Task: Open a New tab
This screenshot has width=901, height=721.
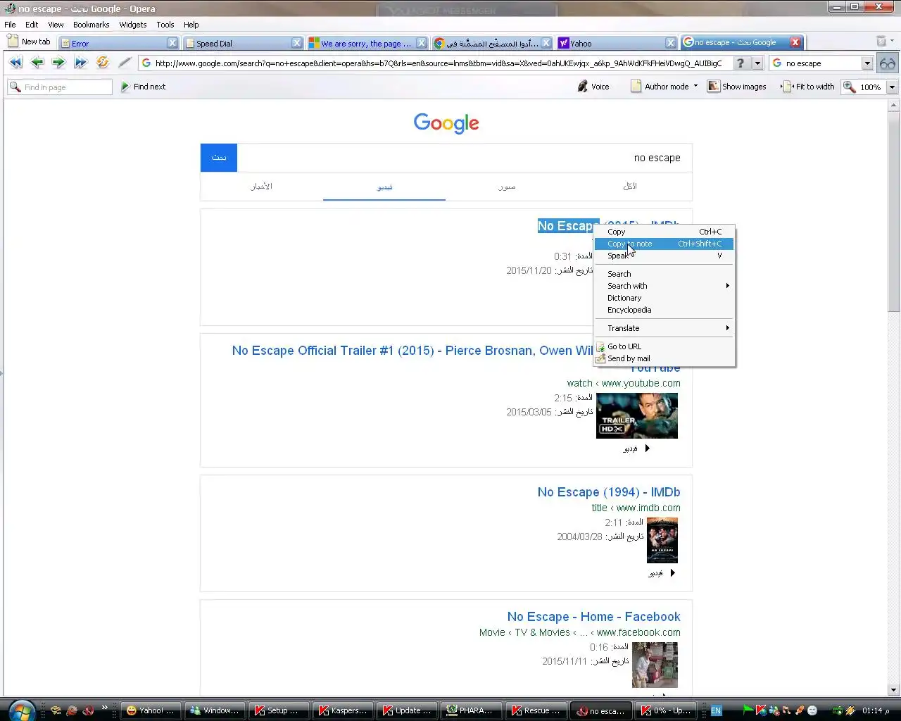Action: (x=30, y=42)
